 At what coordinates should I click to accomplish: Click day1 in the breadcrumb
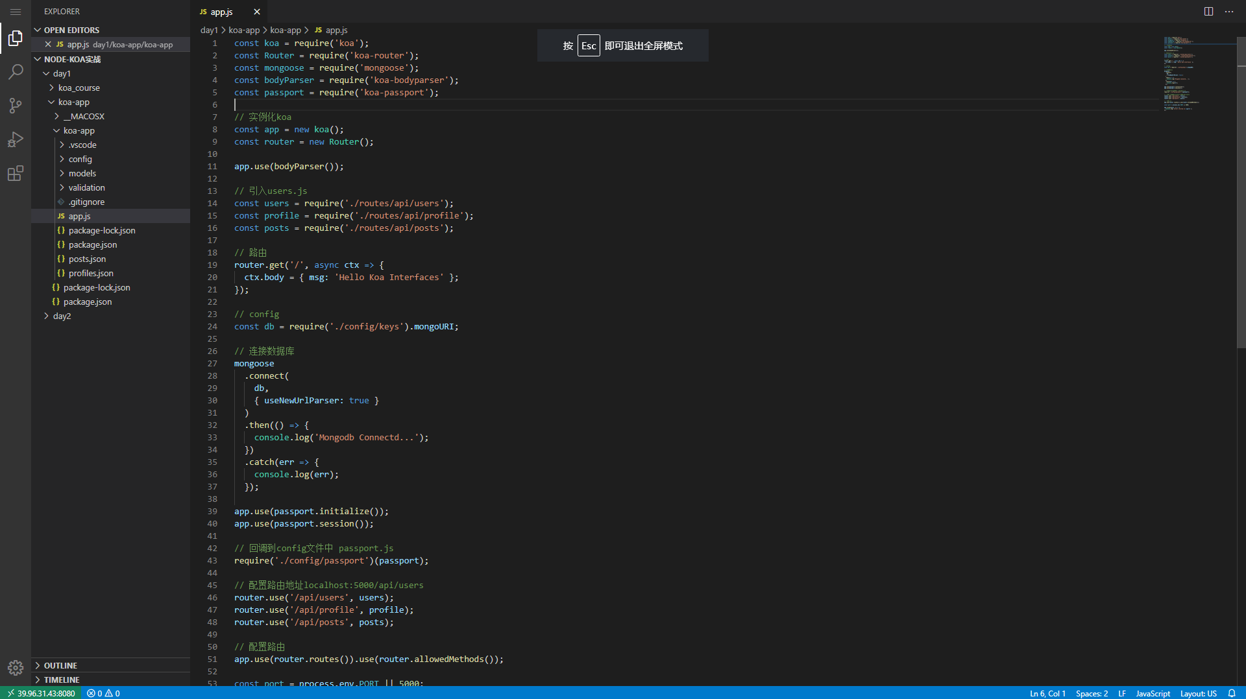tap(209, 30)
